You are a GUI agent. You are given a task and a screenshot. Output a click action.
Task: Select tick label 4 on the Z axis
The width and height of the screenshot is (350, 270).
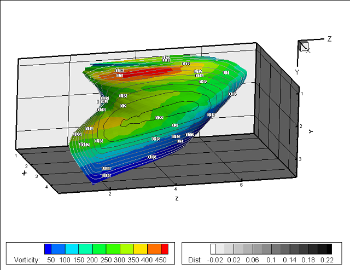[x=175, y=188]
